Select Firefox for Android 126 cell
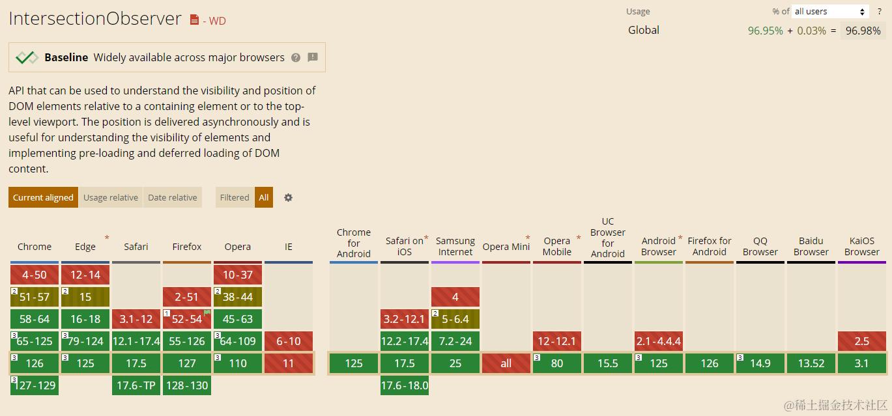 pos(710,363)
